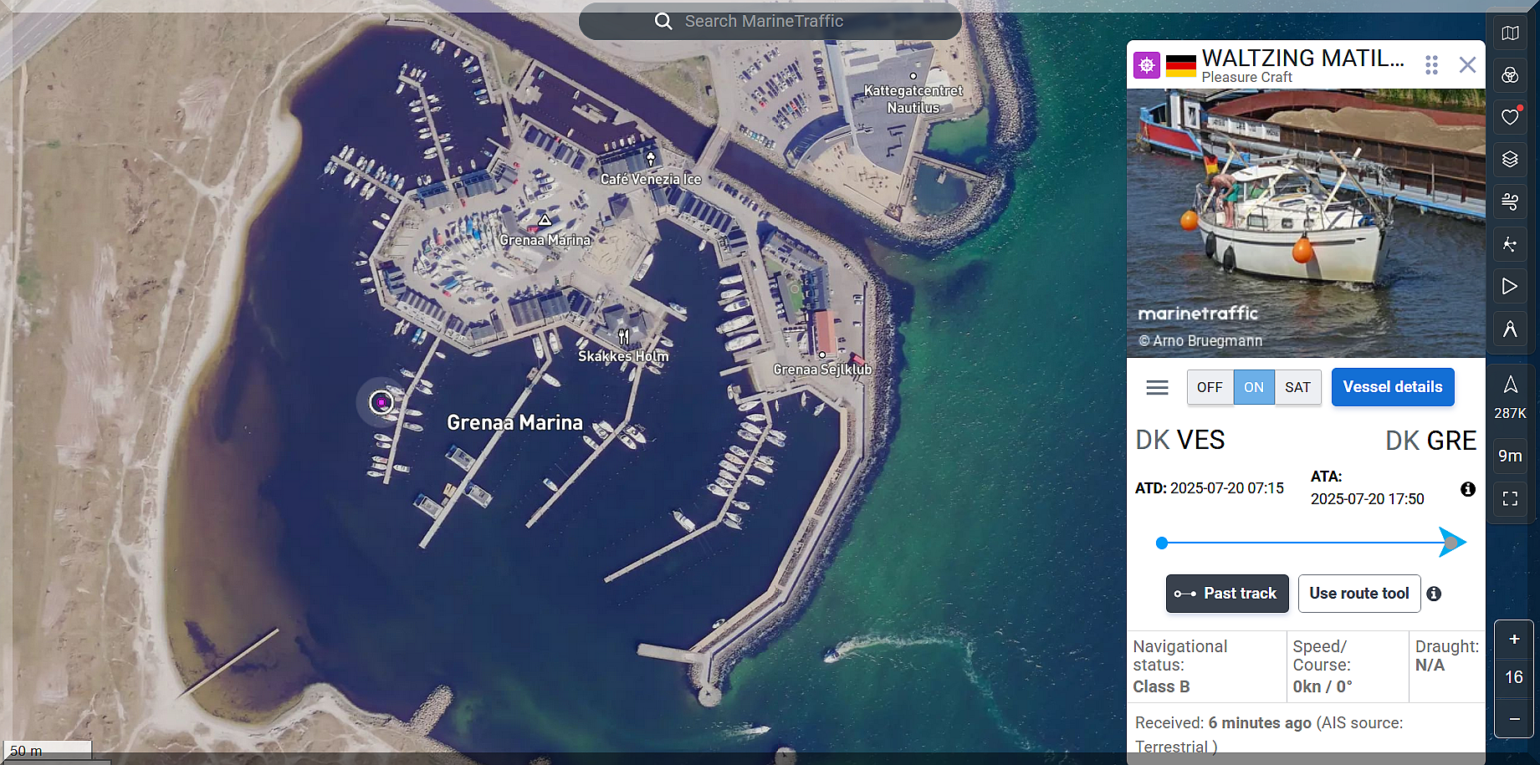The width and height of the screenshot is (1540, 765).
Task: Show voyage info next to ATA
Action: pyautogui.click(x=1467, y=489)
